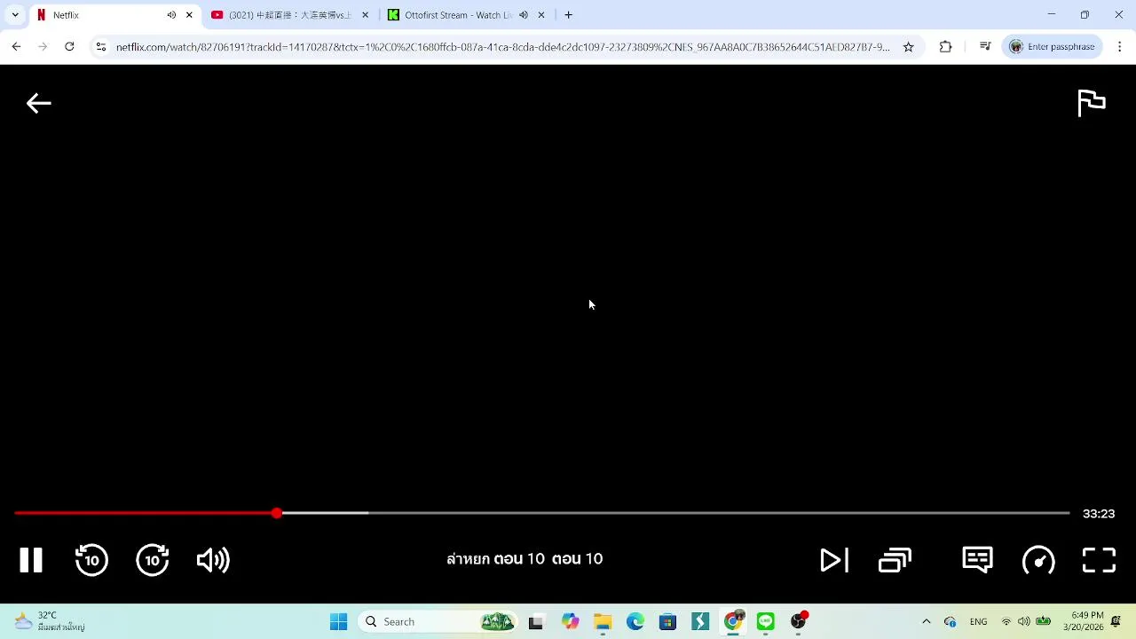Pause the Netflix video

pos(31,560)
